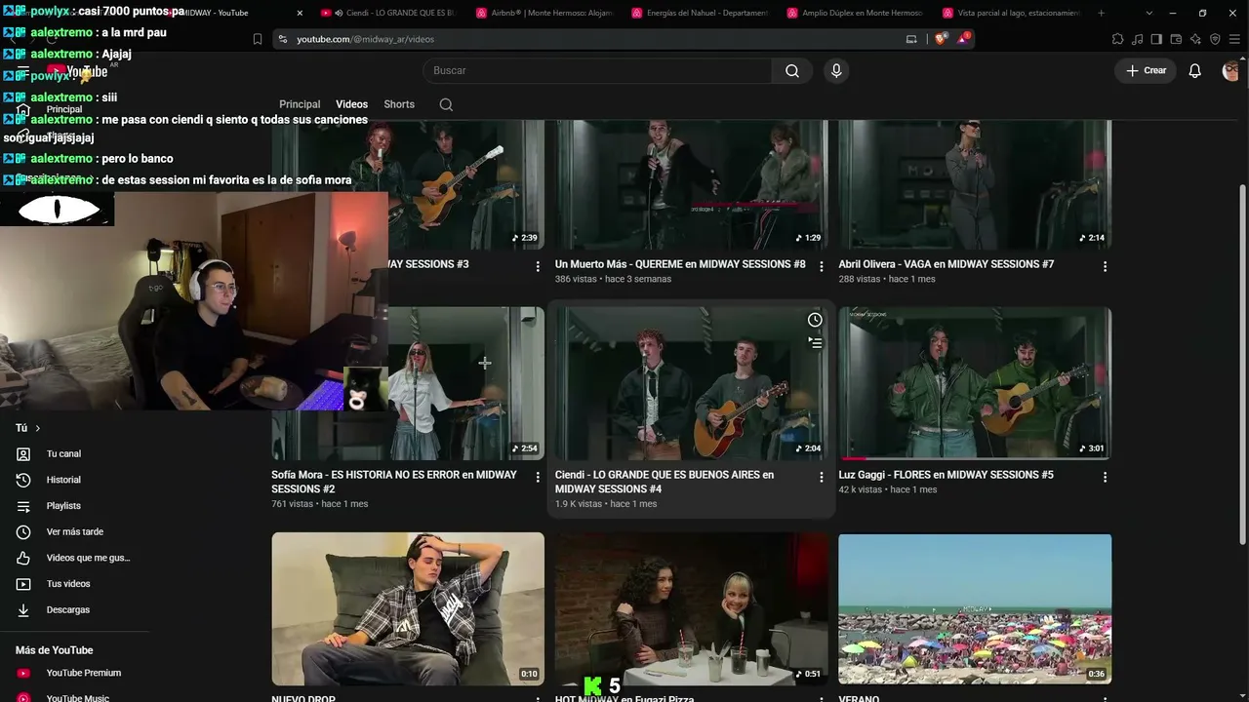Open the account avatar menu
The height and width of the screenshot is (702, 1249).
tap(1230, 70)
